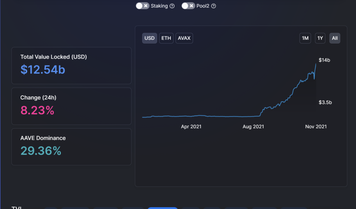Click the 8.23% change value

37,110
